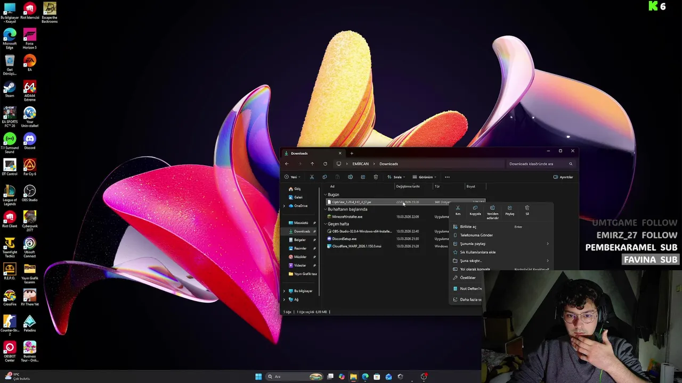
Task: Go back with the Explorer back arrow
Action: (287, 164)
